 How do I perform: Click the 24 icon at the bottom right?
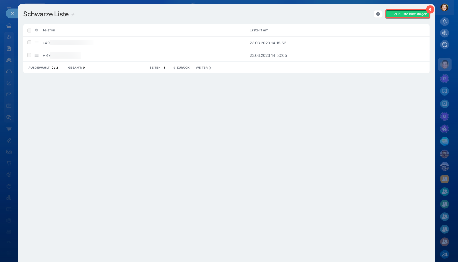[x=444, y=254]
